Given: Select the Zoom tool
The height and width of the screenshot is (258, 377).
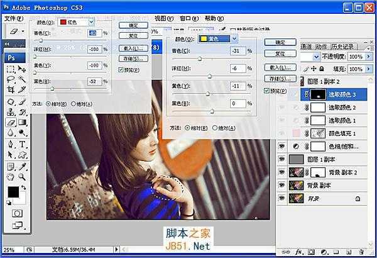Looking at the screenshot, I should pyautogui.click(x=22, y=177).
